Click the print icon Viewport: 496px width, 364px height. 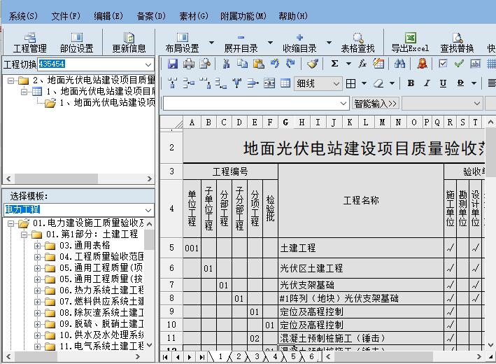(x=188, y=64)
